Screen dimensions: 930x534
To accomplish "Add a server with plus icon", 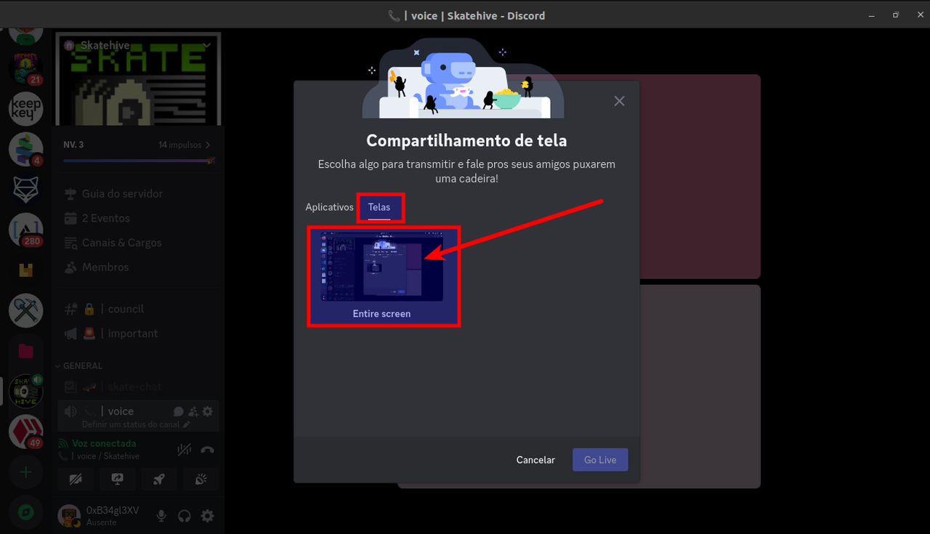I will coord(25,472).
